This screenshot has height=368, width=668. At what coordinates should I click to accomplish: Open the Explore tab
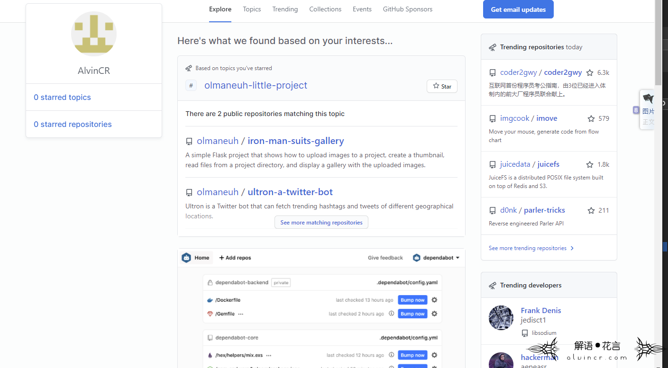click(220, 9)
